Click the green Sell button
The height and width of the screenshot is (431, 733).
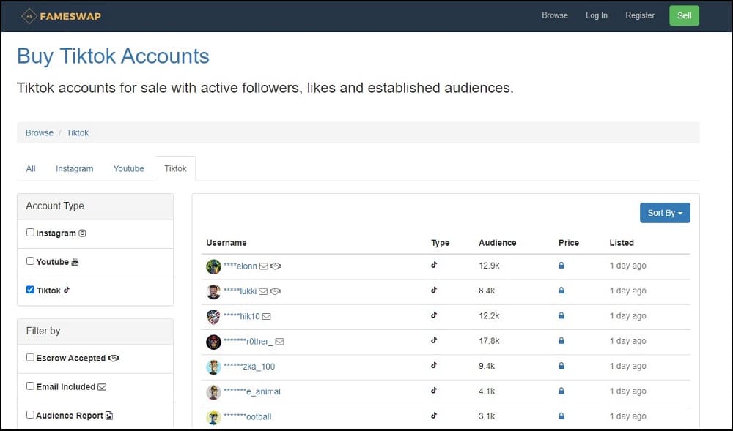684,15
